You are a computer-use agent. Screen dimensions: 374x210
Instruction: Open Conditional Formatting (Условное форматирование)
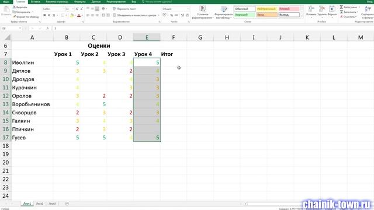pyautogui.click(x=203, y=12)
